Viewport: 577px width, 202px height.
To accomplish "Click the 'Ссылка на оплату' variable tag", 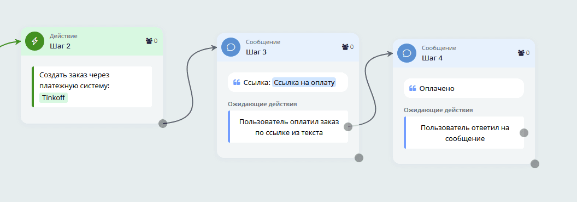I will pos(304,82).
